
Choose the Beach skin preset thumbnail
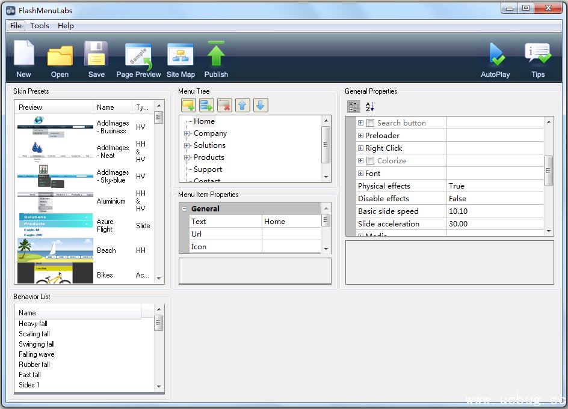pyautogui.click(x=55, y=249)
